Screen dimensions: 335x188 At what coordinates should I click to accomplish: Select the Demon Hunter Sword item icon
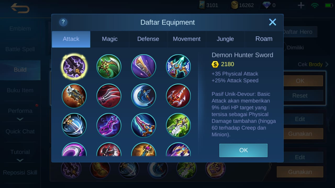(74, 67)
